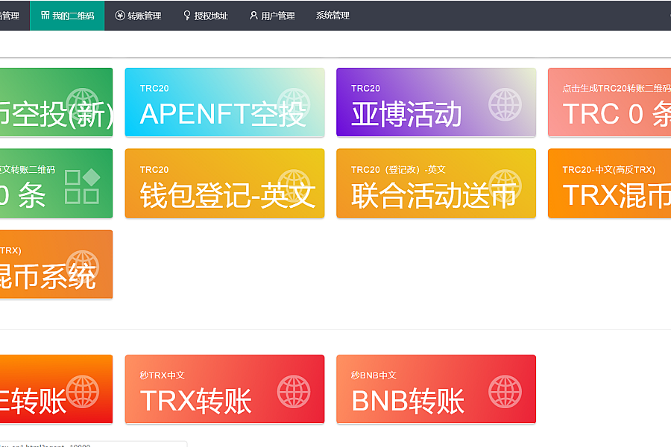
Task: Click the BNB转账 title
Action: pyautogui.click(x=407, y=402)
